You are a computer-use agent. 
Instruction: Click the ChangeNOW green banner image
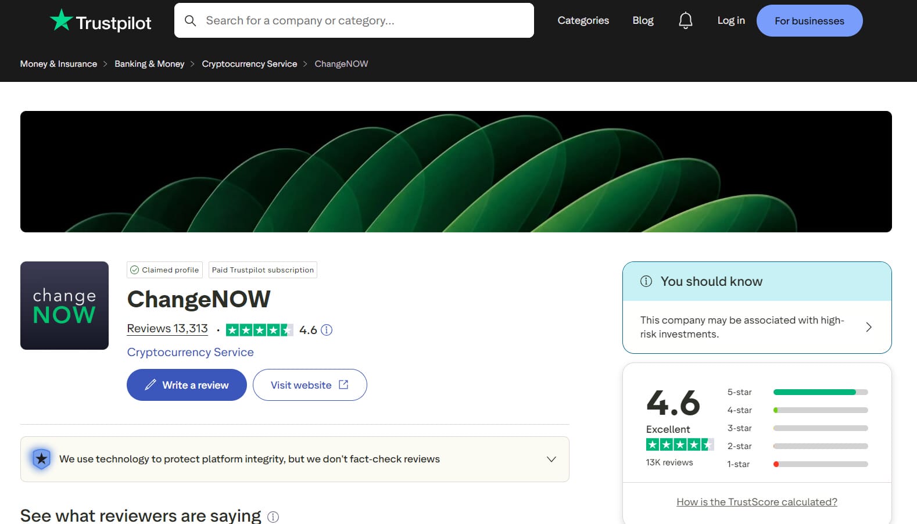pos(456,171)
